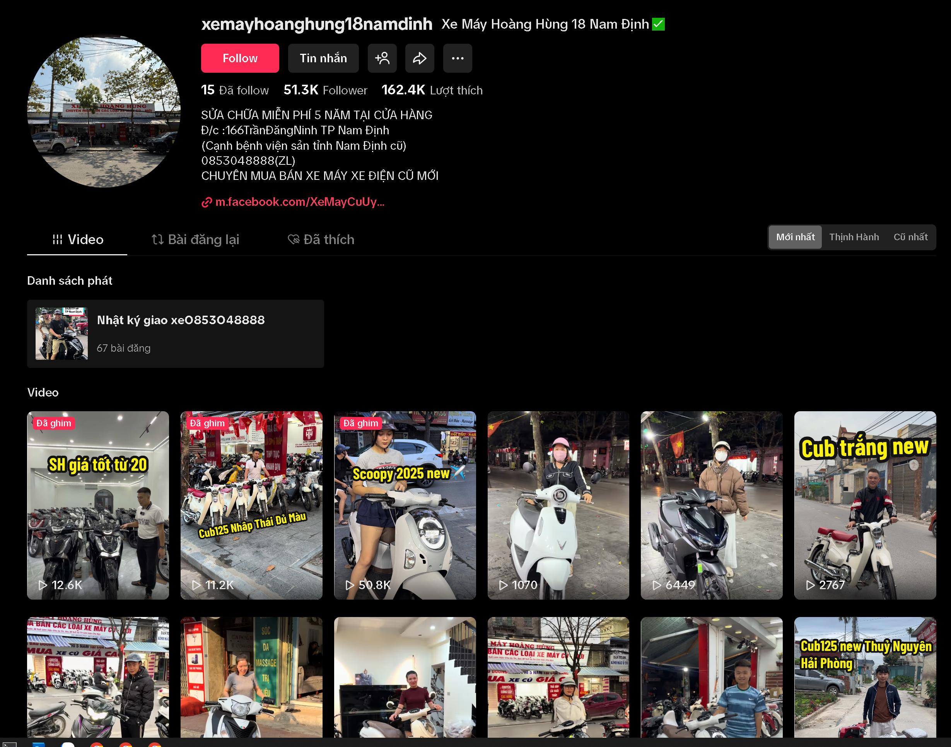
Task: Switch to Đã thích tab
Action: 321,239
